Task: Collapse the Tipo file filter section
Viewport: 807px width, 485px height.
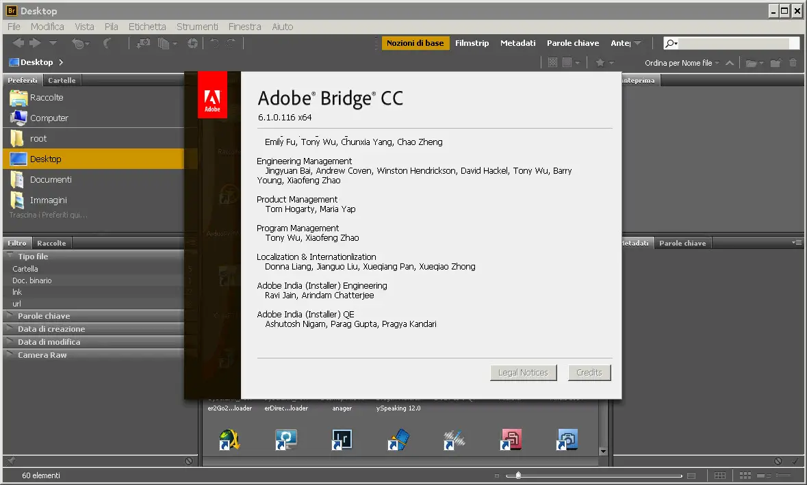Action: 10,256
